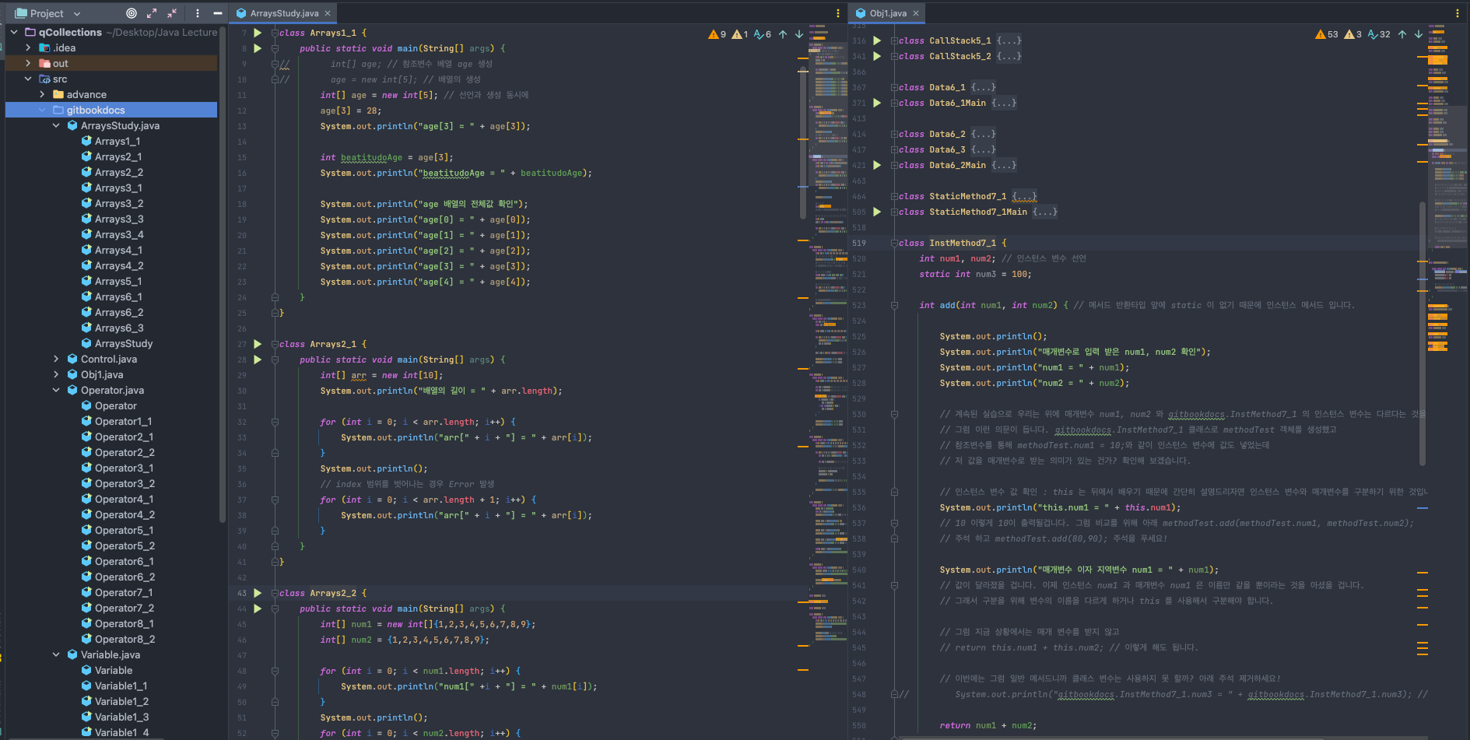Click Collapse All in Project panel
The width and height of the screenshot is (1470, 740).
pos(172,13)
